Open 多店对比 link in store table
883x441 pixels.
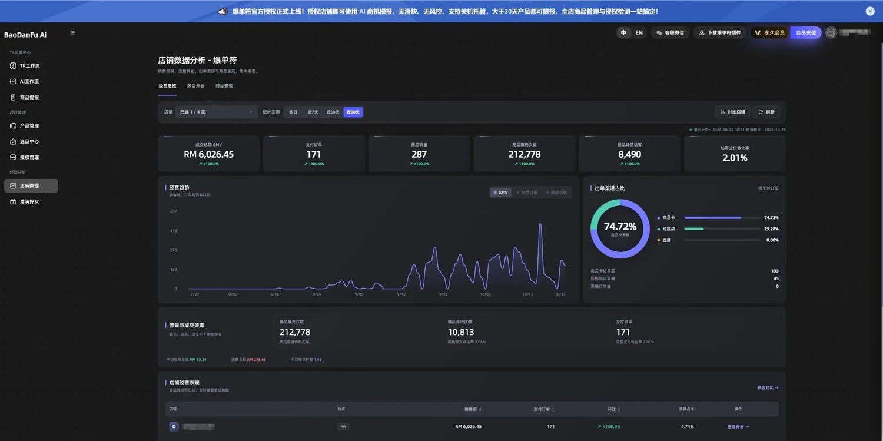pos(768,388)
